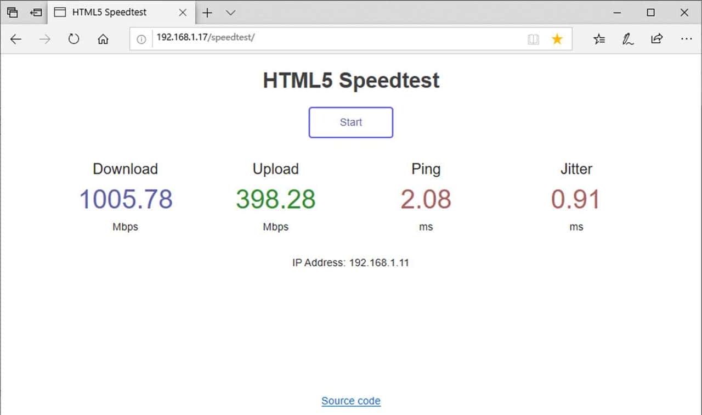Open the Settings and more menu
702x415 pixels.
tap(686, 39)
